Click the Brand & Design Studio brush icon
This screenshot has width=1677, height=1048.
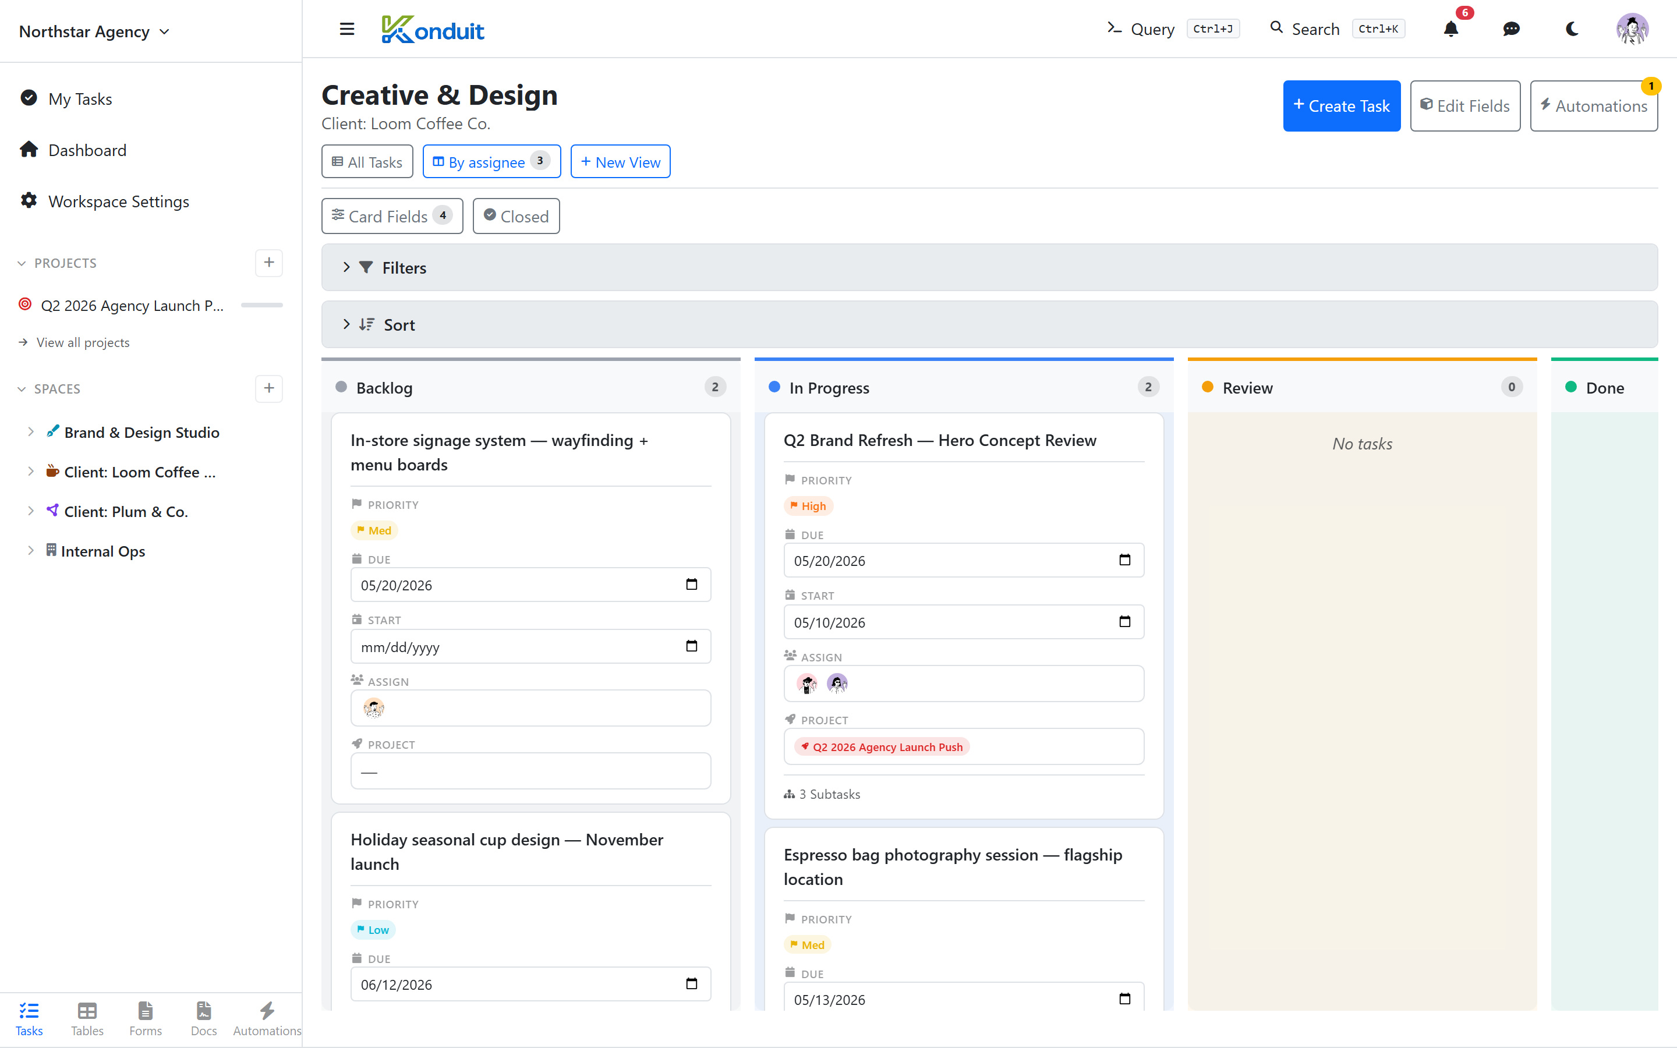click(x=52, y=431)
